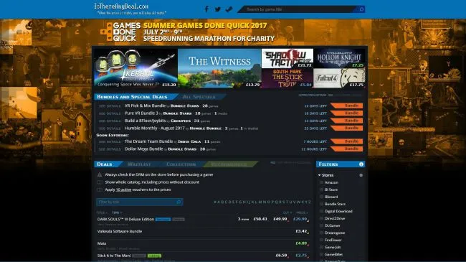The height and width of the screenshot is (262, 466).
Task: Open the Kerbal Space Program featured banner
Action: [135, 68]
